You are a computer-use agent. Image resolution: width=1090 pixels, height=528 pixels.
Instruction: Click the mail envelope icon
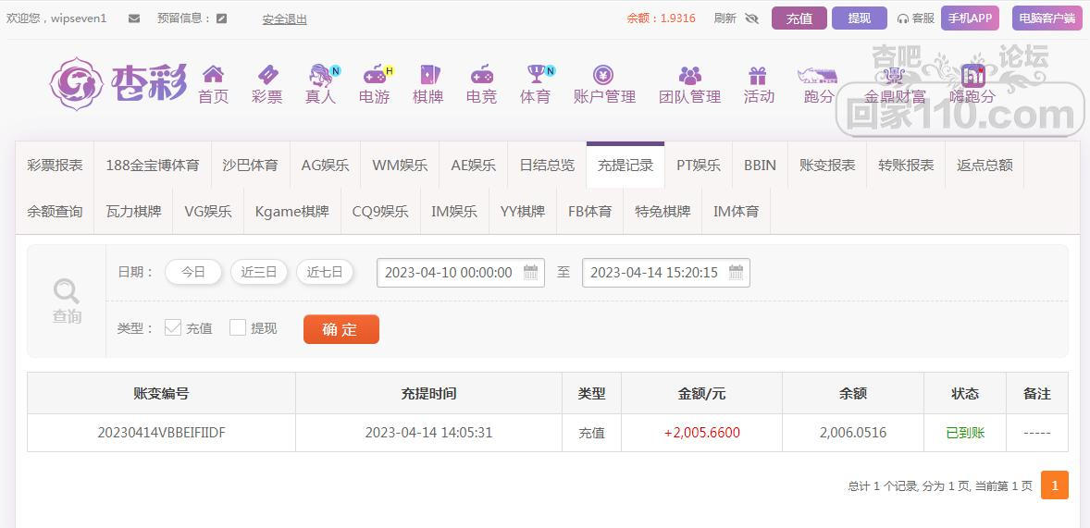pos(134,18)
